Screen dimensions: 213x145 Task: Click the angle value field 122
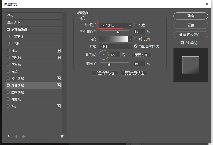click(115, 55)
